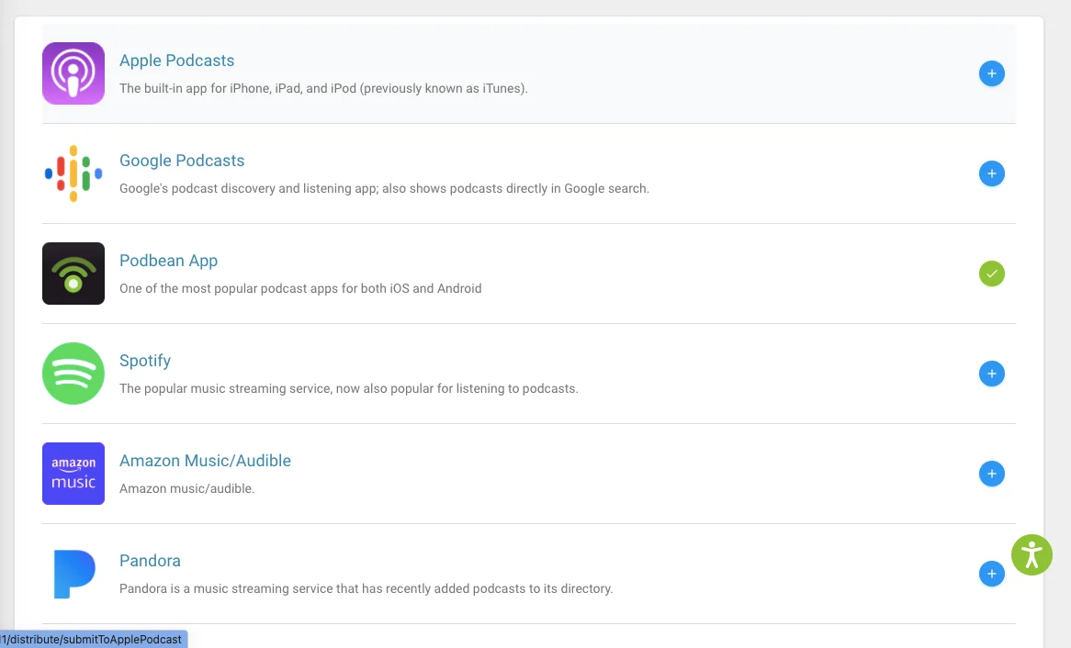The height and width of the screenshot is (648, 1071).
Task: Open the Spotify title link
Action: pos(145,361)
